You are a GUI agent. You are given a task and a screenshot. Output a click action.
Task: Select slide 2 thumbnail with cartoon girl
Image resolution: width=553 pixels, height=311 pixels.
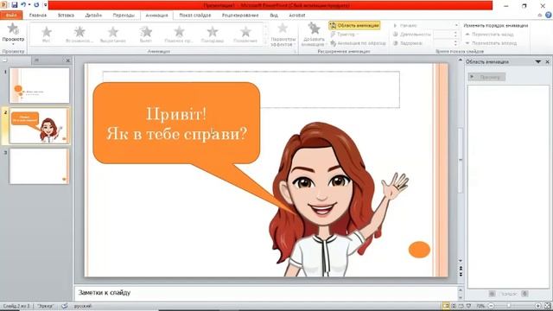40,126
